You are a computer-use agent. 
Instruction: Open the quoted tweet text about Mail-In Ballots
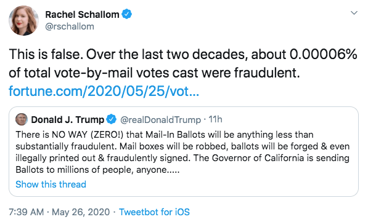pyautogui.click(x=182, y=152)
